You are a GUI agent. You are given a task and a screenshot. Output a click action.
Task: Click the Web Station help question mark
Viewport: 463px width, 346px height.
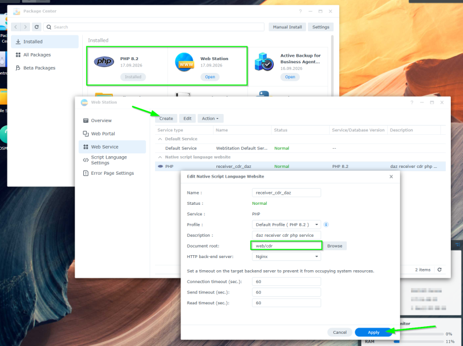click(411, 102)
